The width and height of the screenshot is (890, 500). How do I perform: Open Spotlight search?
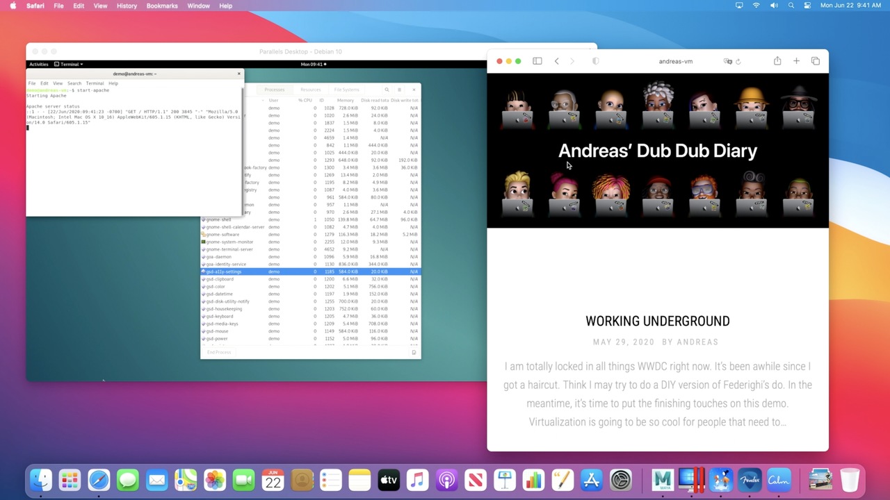(791, 6)
